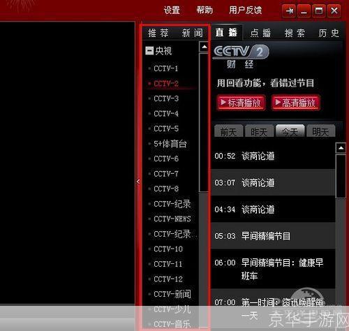The image size is (349, 331).
Task: Select the 历史 tab
Action: coord(329,33)
